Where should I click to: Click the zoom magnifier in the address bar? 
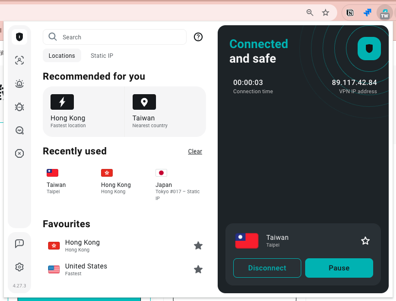310,13
